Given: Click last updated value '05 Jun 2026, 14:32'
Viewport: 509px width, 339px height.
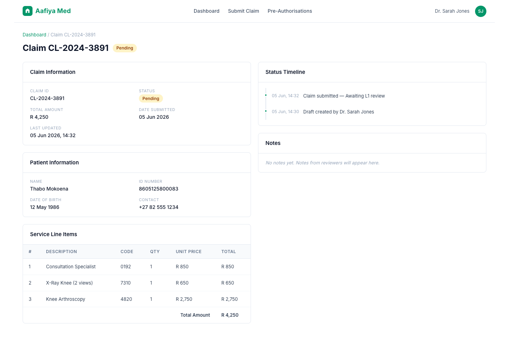Looking at the screenshot, I should (53, 135).
